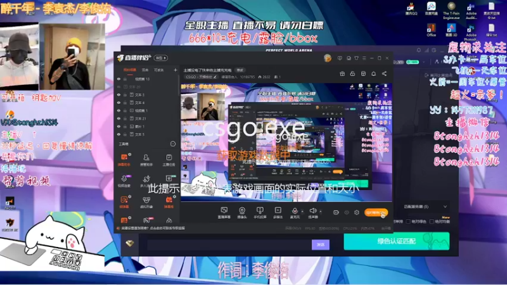Add a phone screen-cast source

coord(260,213)
